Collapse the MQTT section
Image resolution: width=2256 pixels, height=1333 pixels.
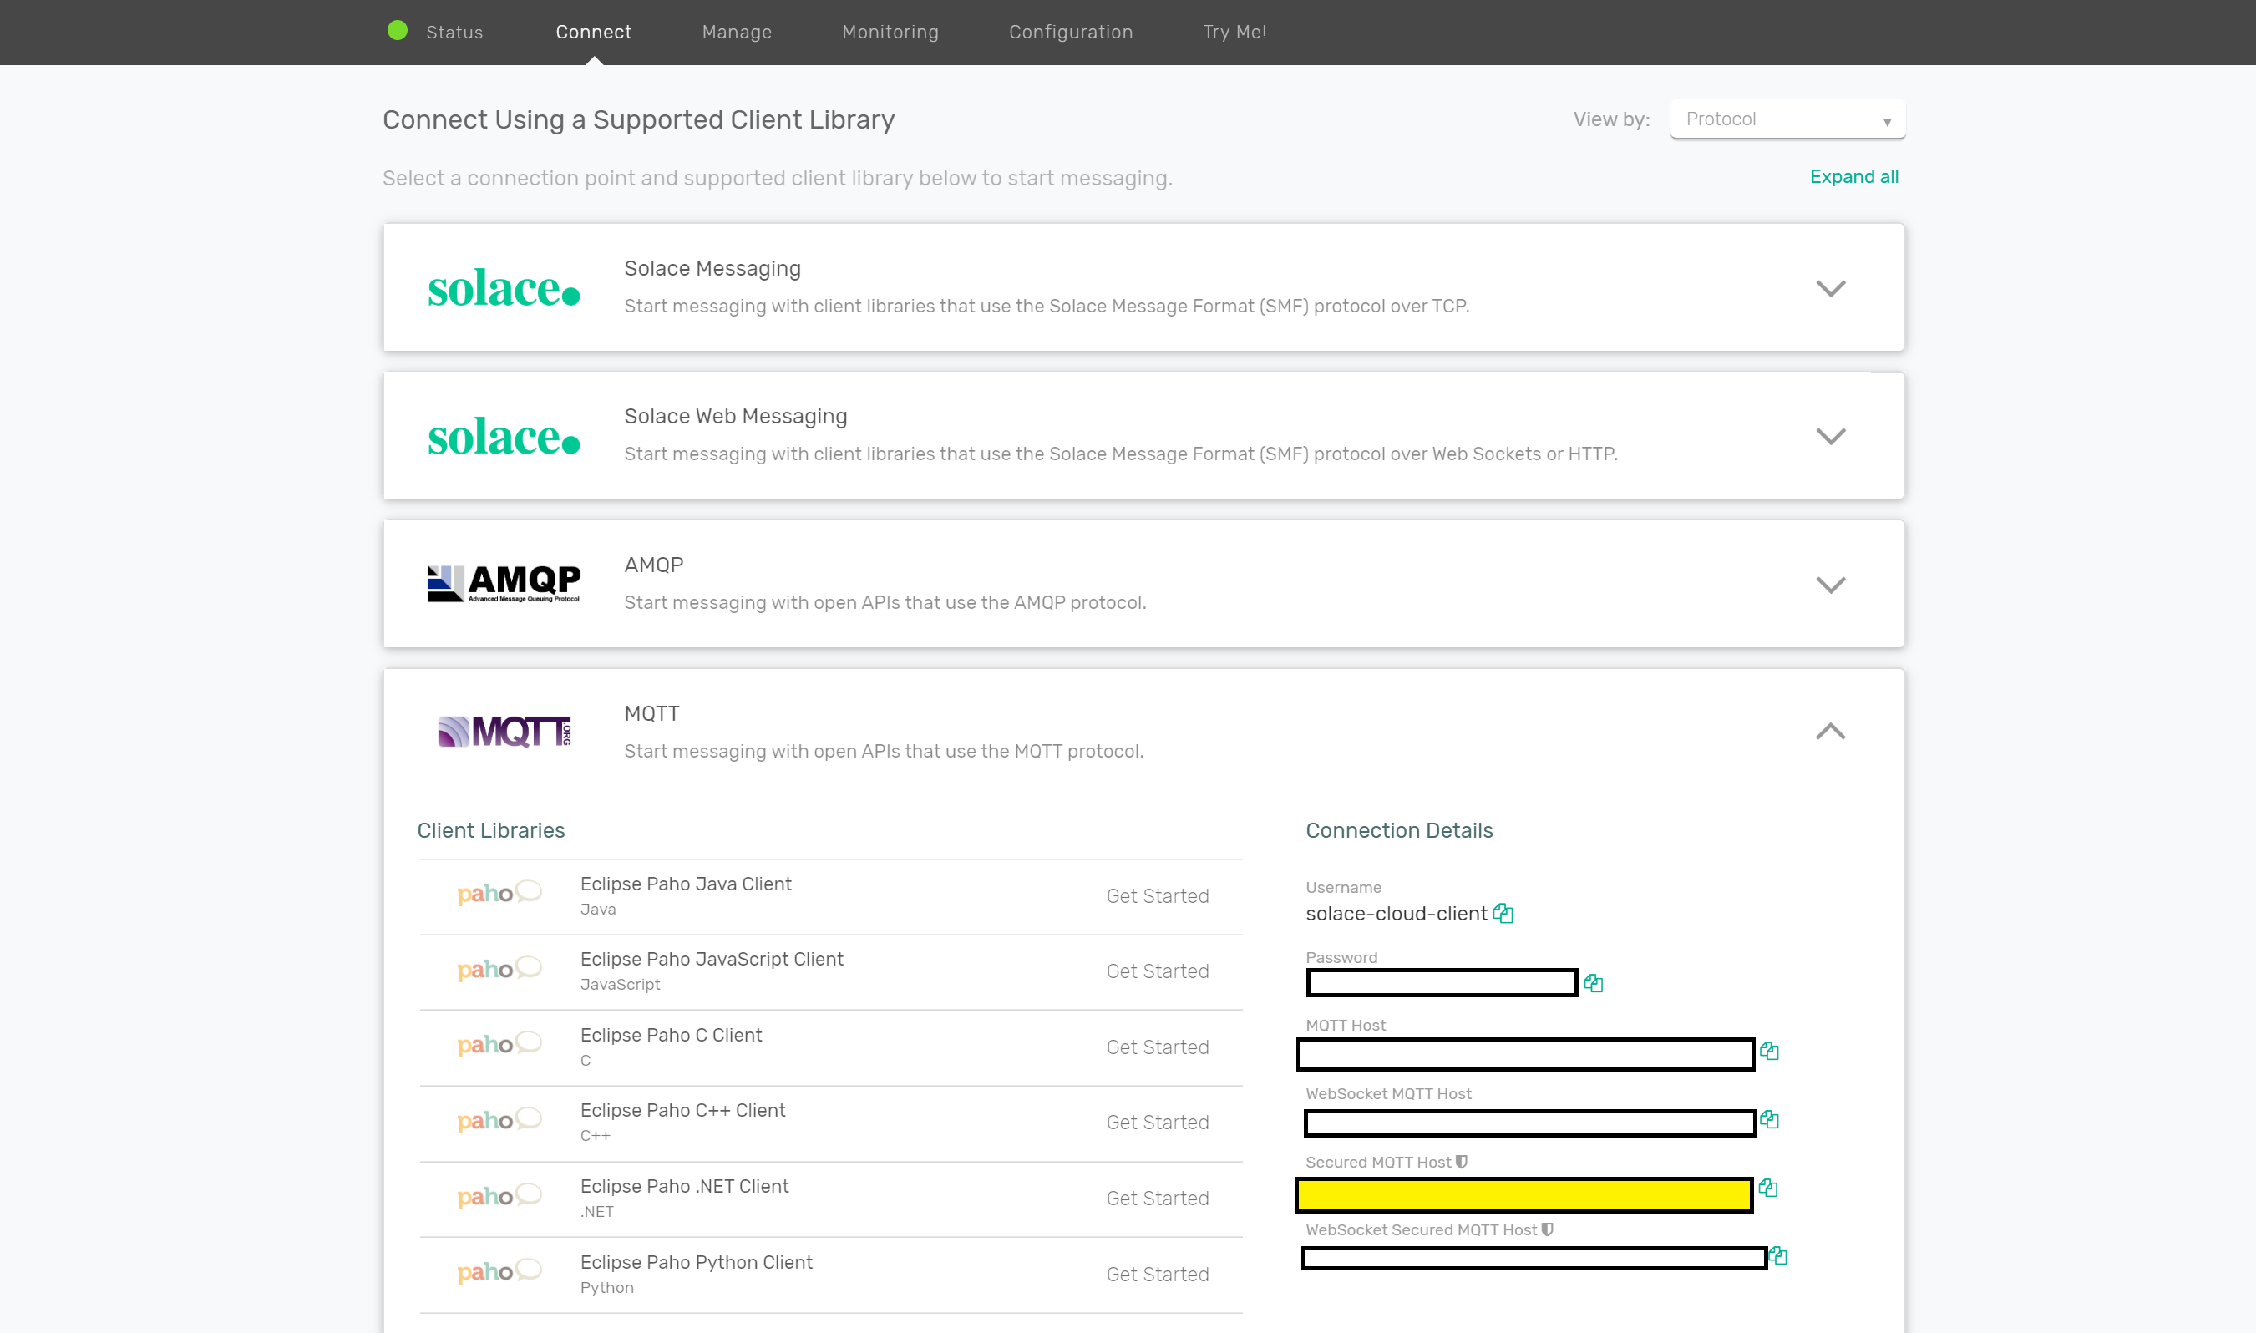pos(1830,731)
